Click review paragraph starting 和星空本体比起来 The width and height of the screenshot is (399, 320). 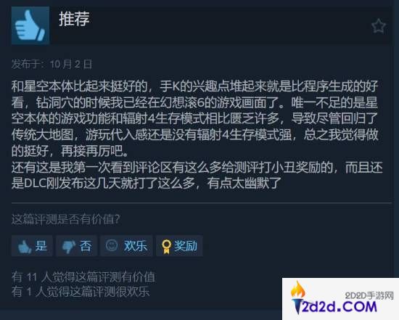click(x=195, y=118)
